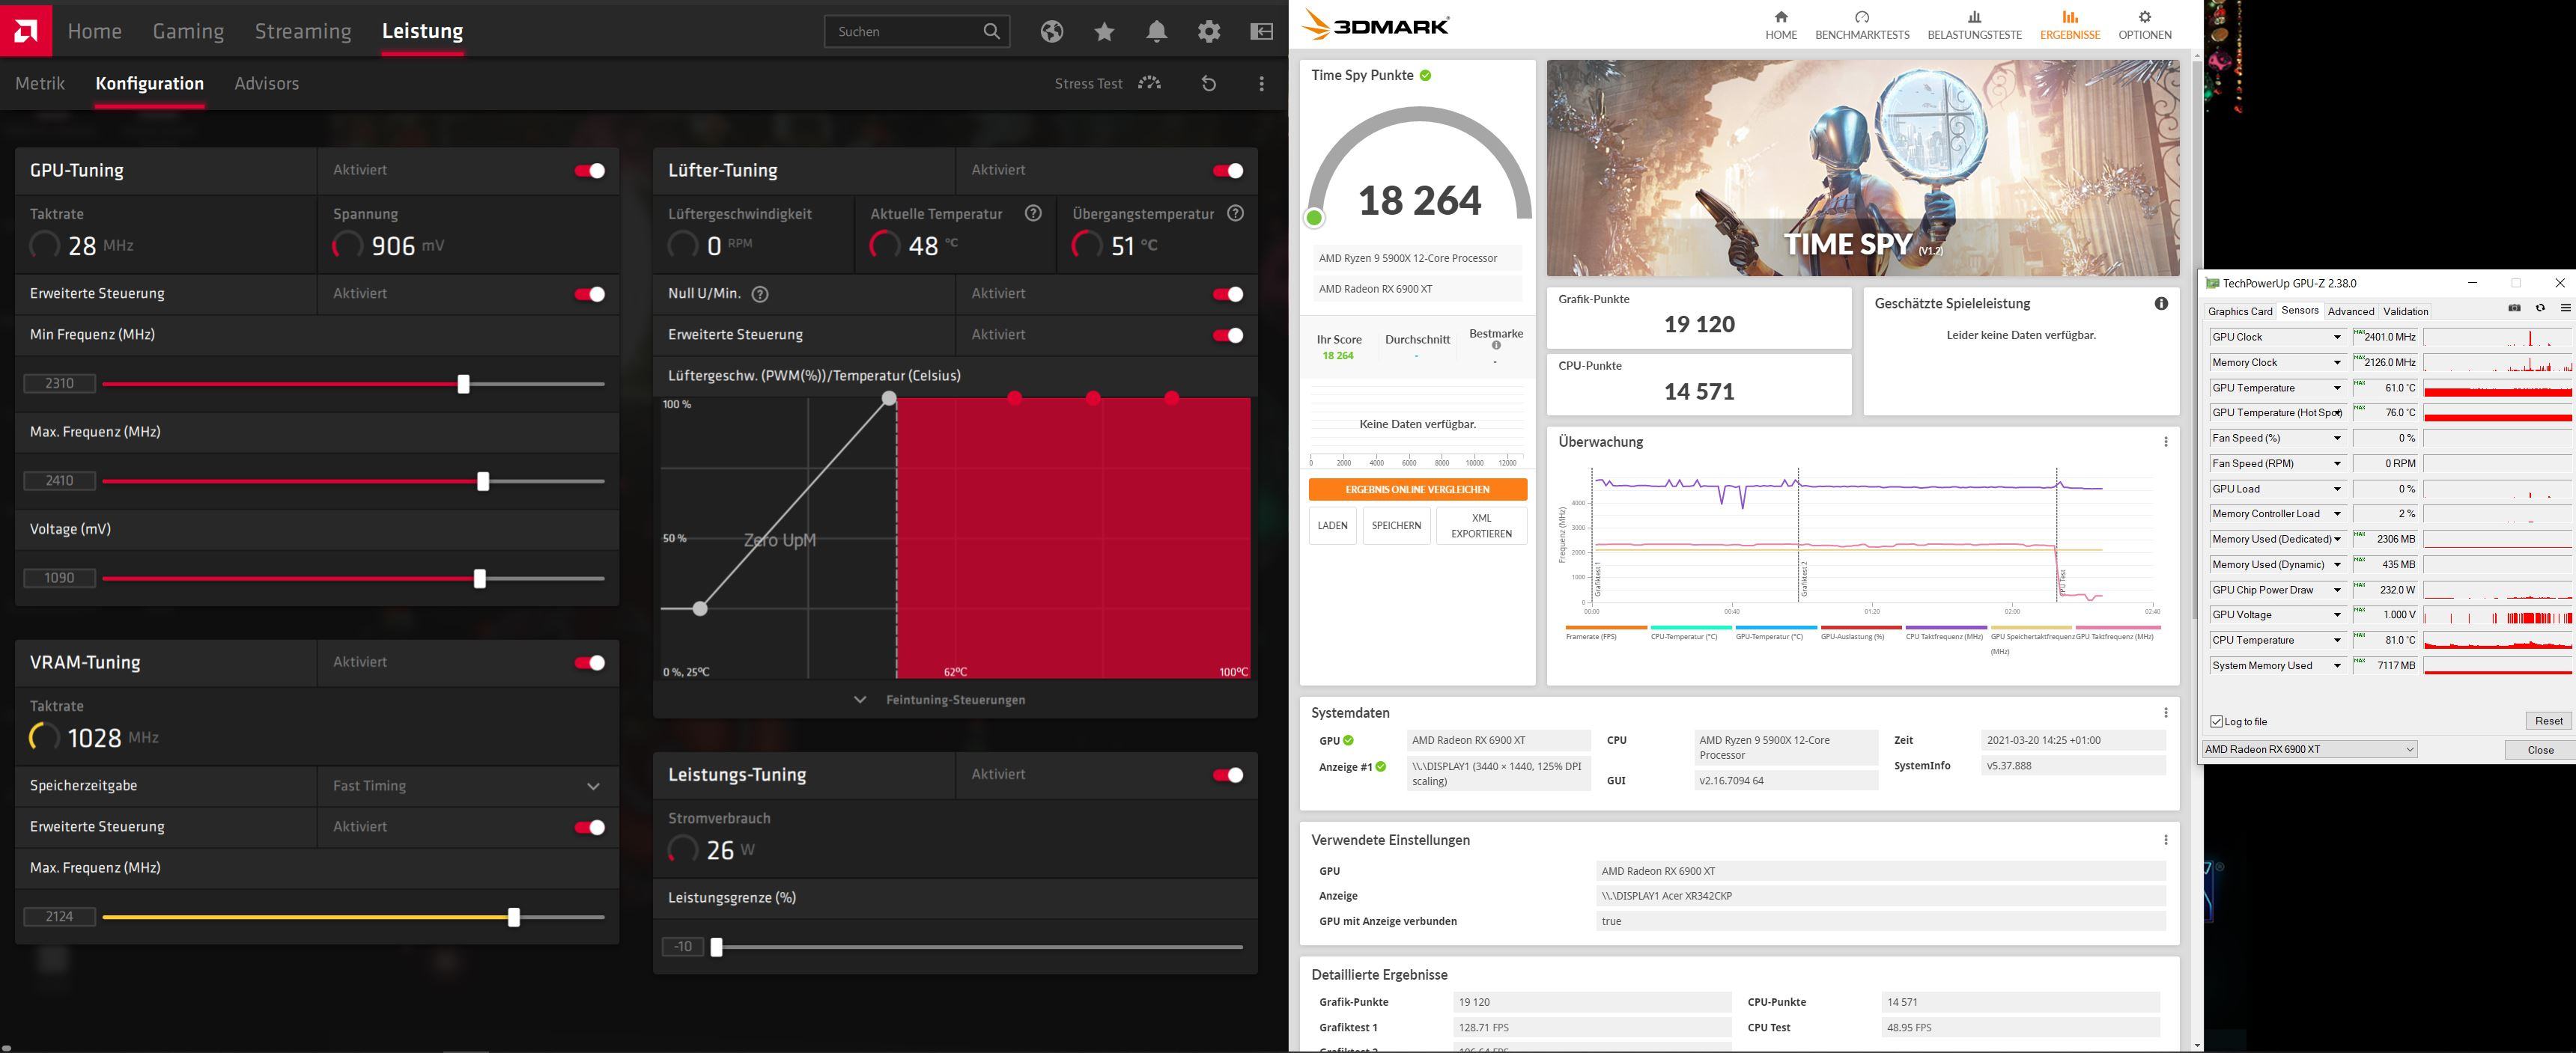Open Fan Speed (RPM) sensor dropdown

coord(2338,463)
